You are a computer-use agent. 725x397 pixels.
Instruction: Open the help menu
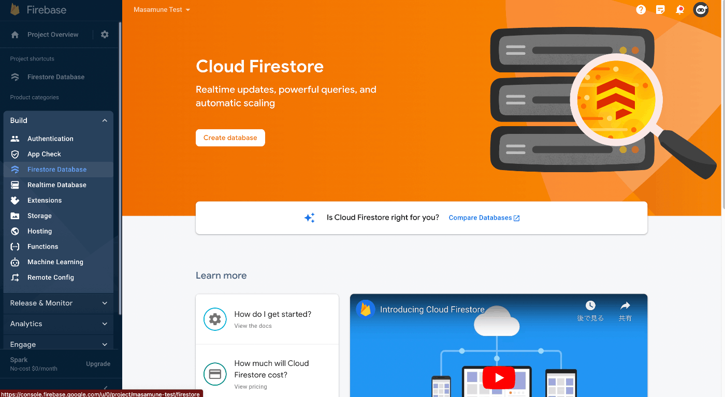click(641, 9)
